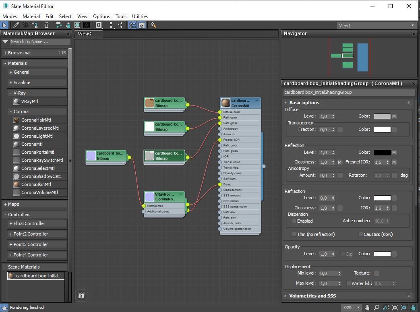Toggle the Anisotropy Amount map checkbox

[340, 176]
